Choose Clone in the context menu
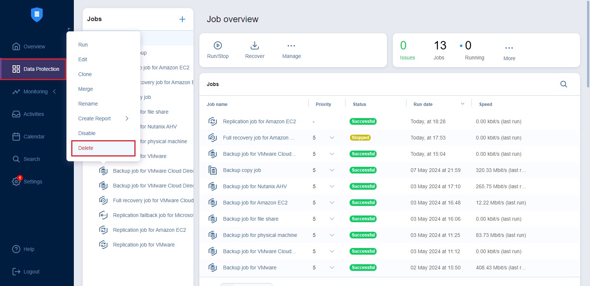The height and width of the screenshot is (286, 590). tap(85, 74)
